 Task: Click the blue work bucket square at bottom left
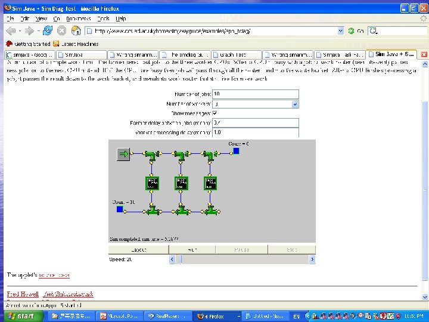click(120, 209)
